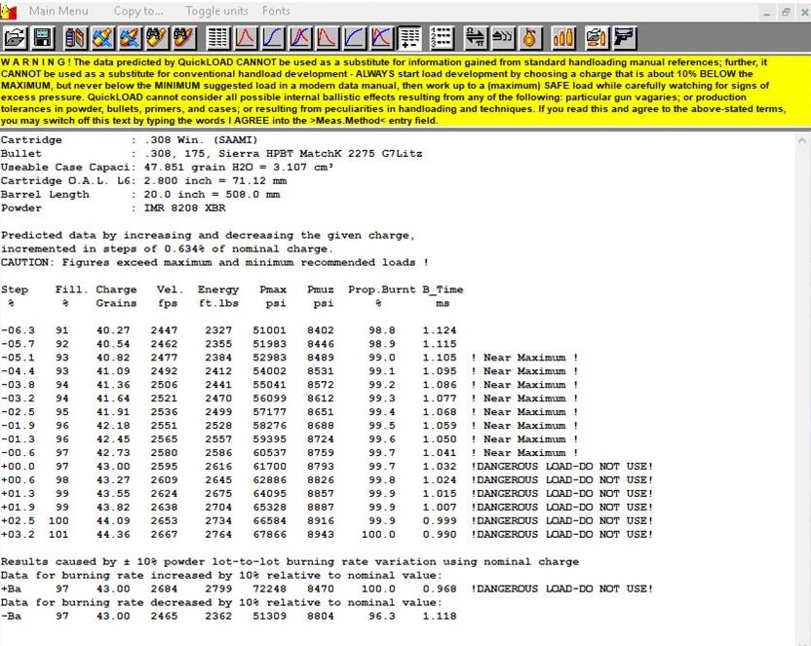This screenshot has width=811, height=646.
Task: Click the DANGEROUS LOAD warning in the +00.0 row
Action: point(562,466)
